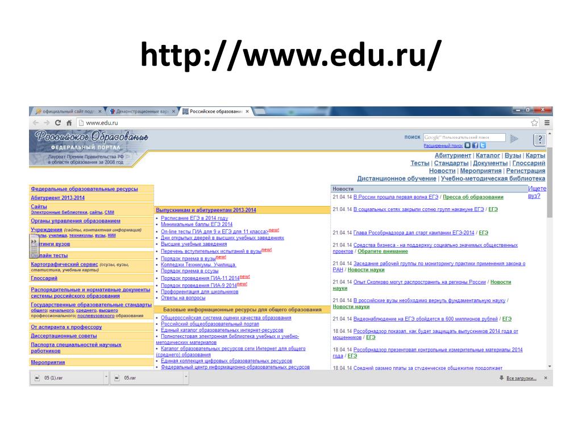Close the Российское образование tab

tap(247, 111)
